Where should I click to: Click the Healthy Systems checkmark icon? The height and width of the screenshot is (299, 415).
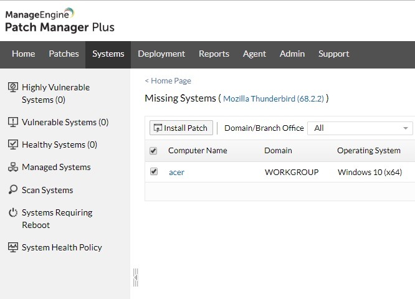click(13, 145)
